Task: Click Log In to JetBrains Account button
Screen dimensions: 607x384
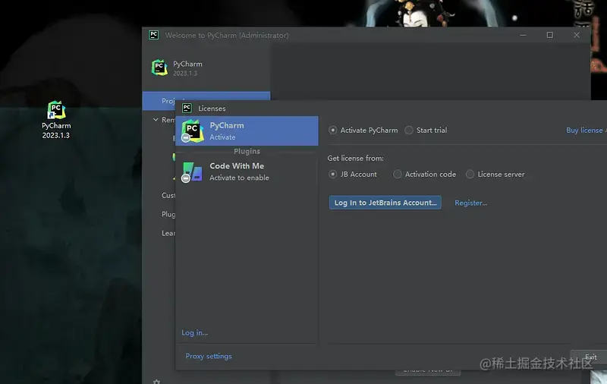Action: (x=385, y=203)
